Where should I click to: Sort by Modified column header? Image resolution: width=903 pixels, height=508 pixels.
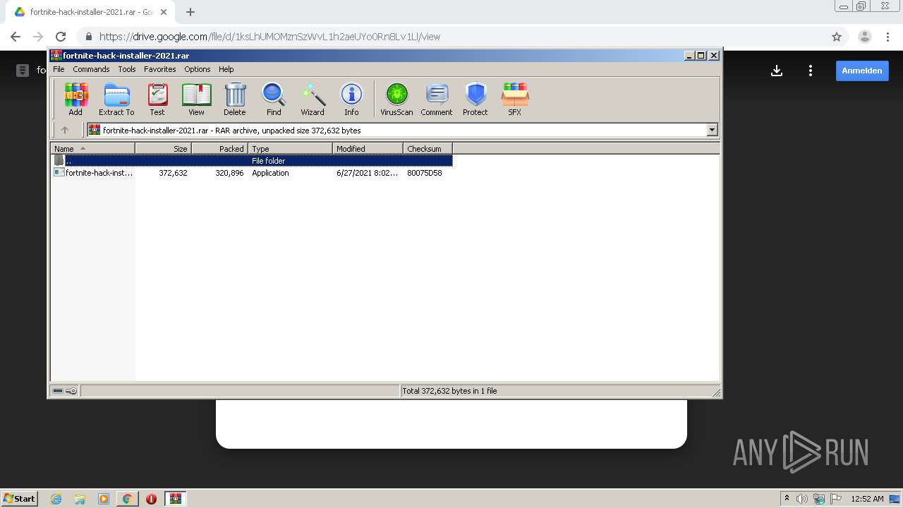pyautogui.click(x=368, y=149)
